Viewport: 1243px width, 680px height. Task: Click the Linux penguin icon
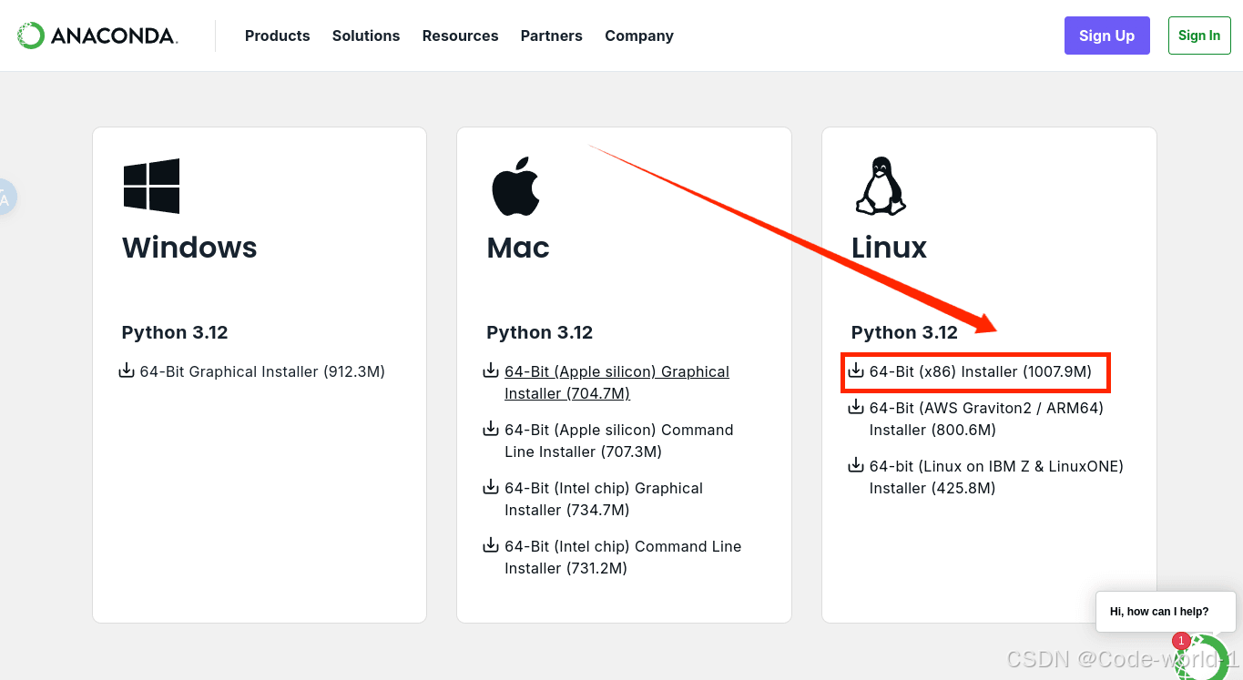[x=881, y=186]
